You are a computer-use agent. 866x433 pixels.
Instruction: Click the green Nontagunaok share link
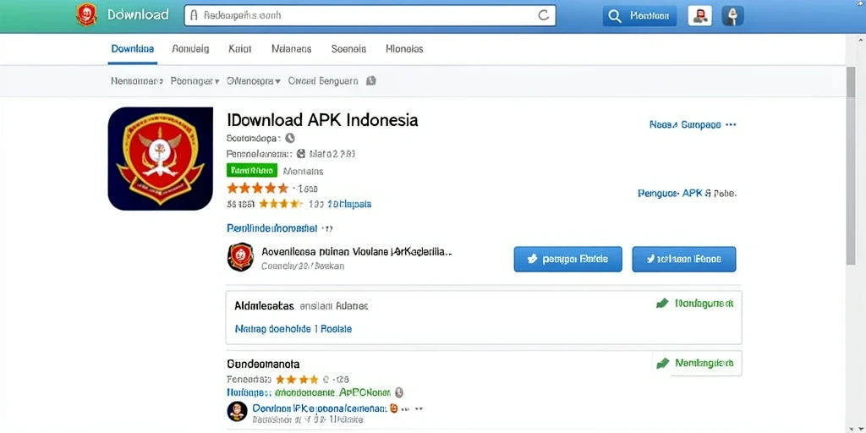pyautogui.click(x=704, y=303)
